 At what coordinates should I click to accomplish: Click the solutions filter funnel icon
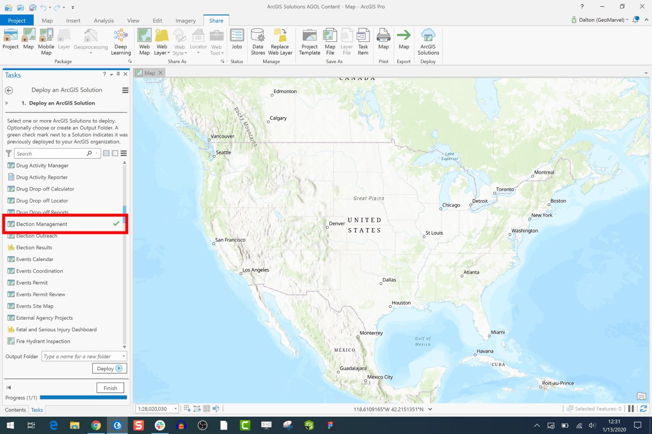coord(8,153)
